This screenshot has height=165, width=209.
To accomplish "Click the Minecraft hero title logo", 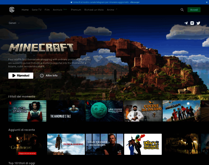I will click(41, 48).
